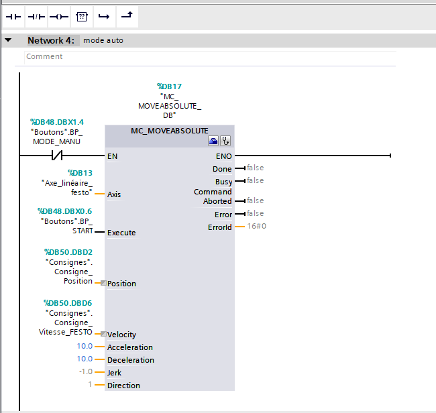This screenshot has height=413, width=436.
Task: Select the Axis input pin
Action: [114, 194]
